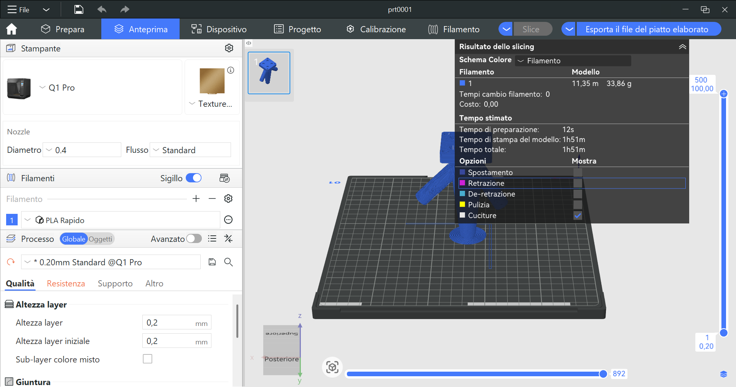This screenshot has height=387, width=736.
Task: Toggle the Avanzato switch
Action: pyautogui.click(x=194, y=239)
